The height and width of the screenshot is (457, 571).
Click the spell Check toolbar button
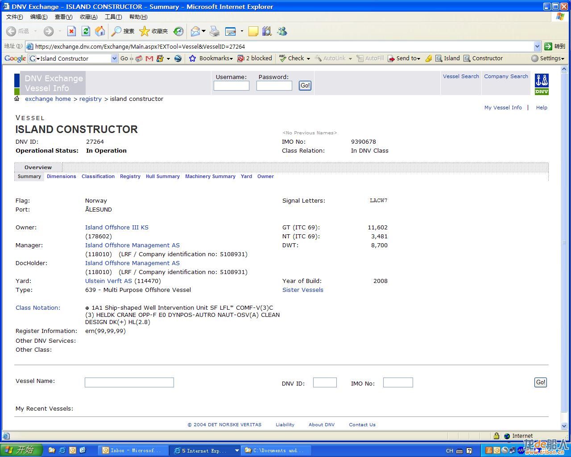click(294, 58)
